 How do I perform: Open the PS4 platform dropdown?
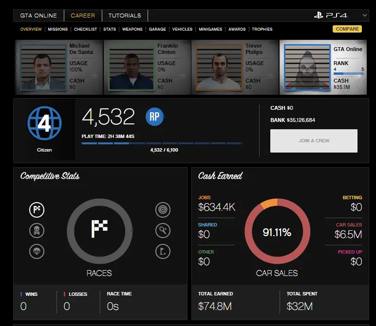click(340, 16)
